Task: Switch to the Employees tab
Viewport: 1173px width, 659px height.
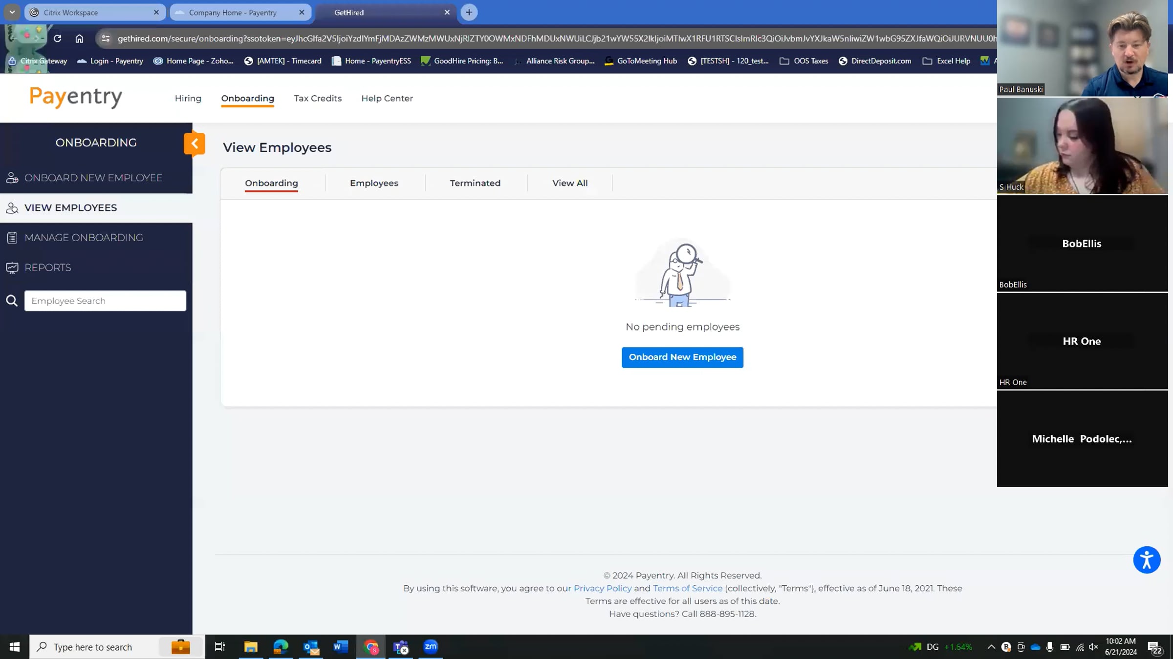Action: coord(374,183)
